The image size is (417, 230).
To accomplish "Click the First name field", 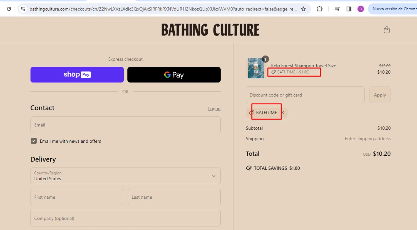I will coord(77,197).
